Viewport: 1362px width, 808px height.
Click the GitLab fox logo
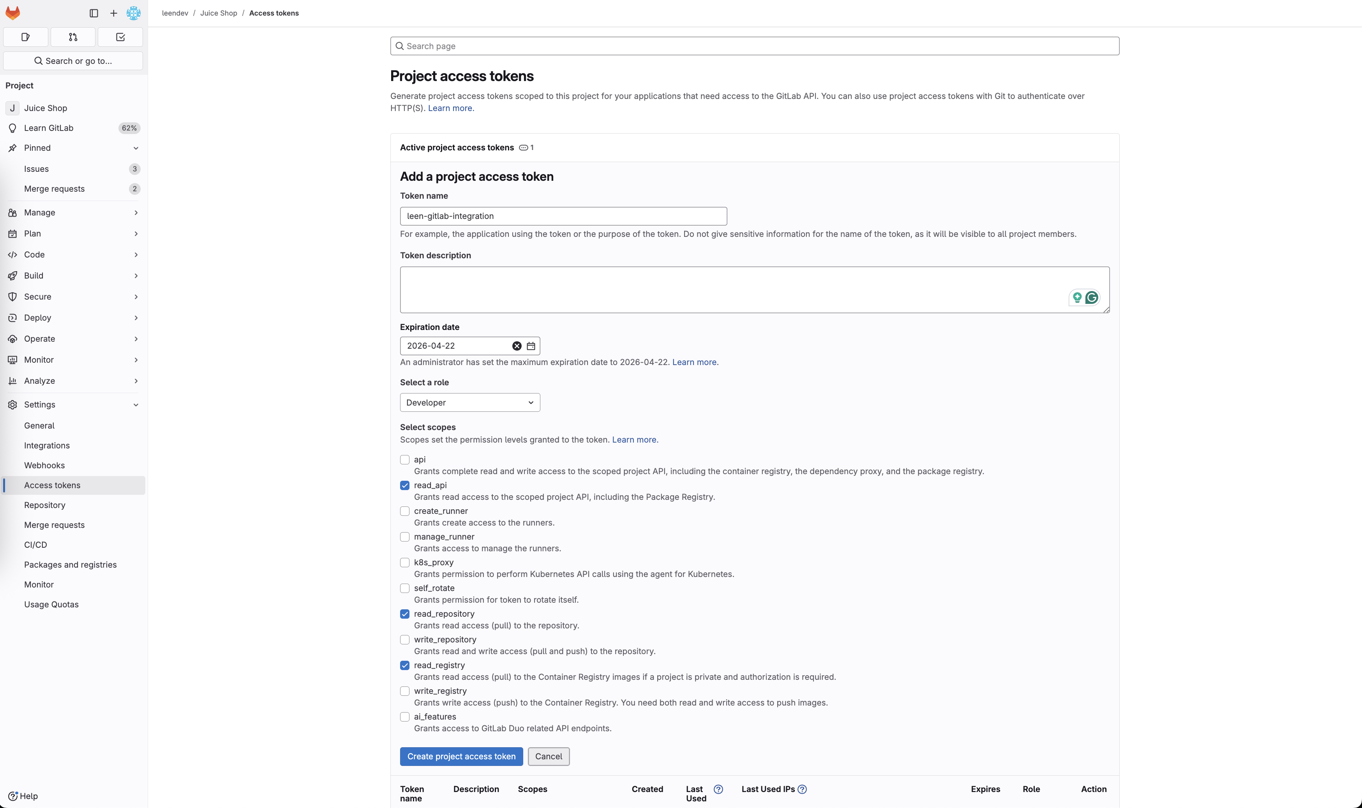[x=12, y=12]
